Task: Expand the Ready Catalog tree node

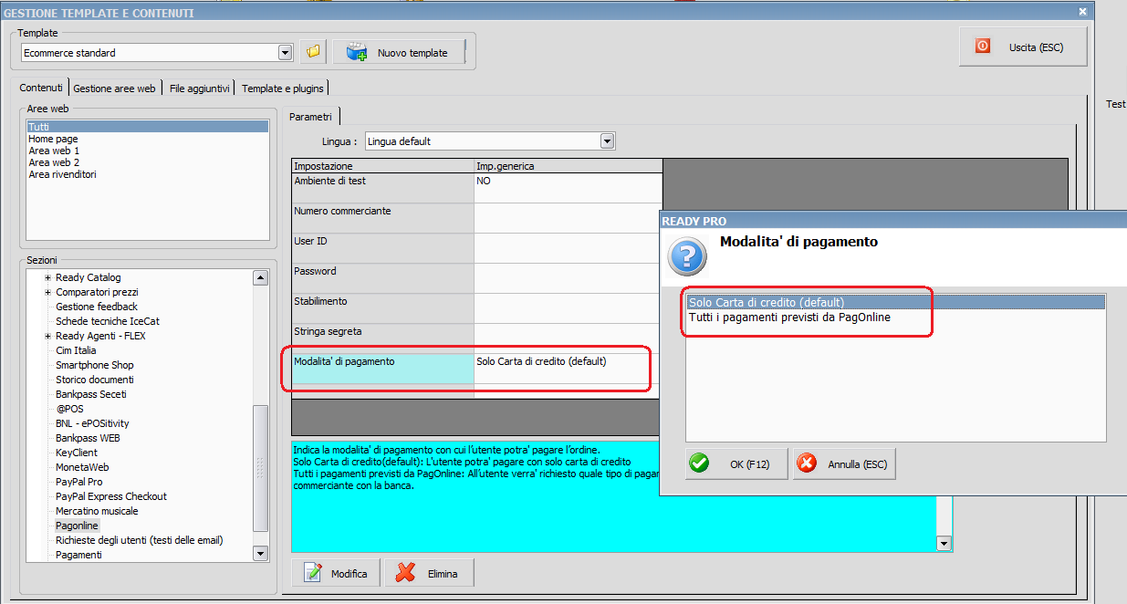Action: [47, 277]
